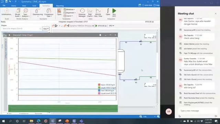Click the Liquid Level pink legend swatch
The height and width of the screenshot is (124, 220).
coord(99,93)
